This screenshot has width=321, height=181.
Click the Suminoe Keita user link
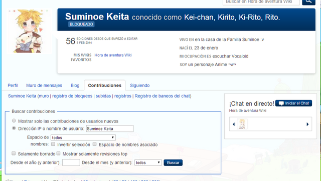pos(22,96)
